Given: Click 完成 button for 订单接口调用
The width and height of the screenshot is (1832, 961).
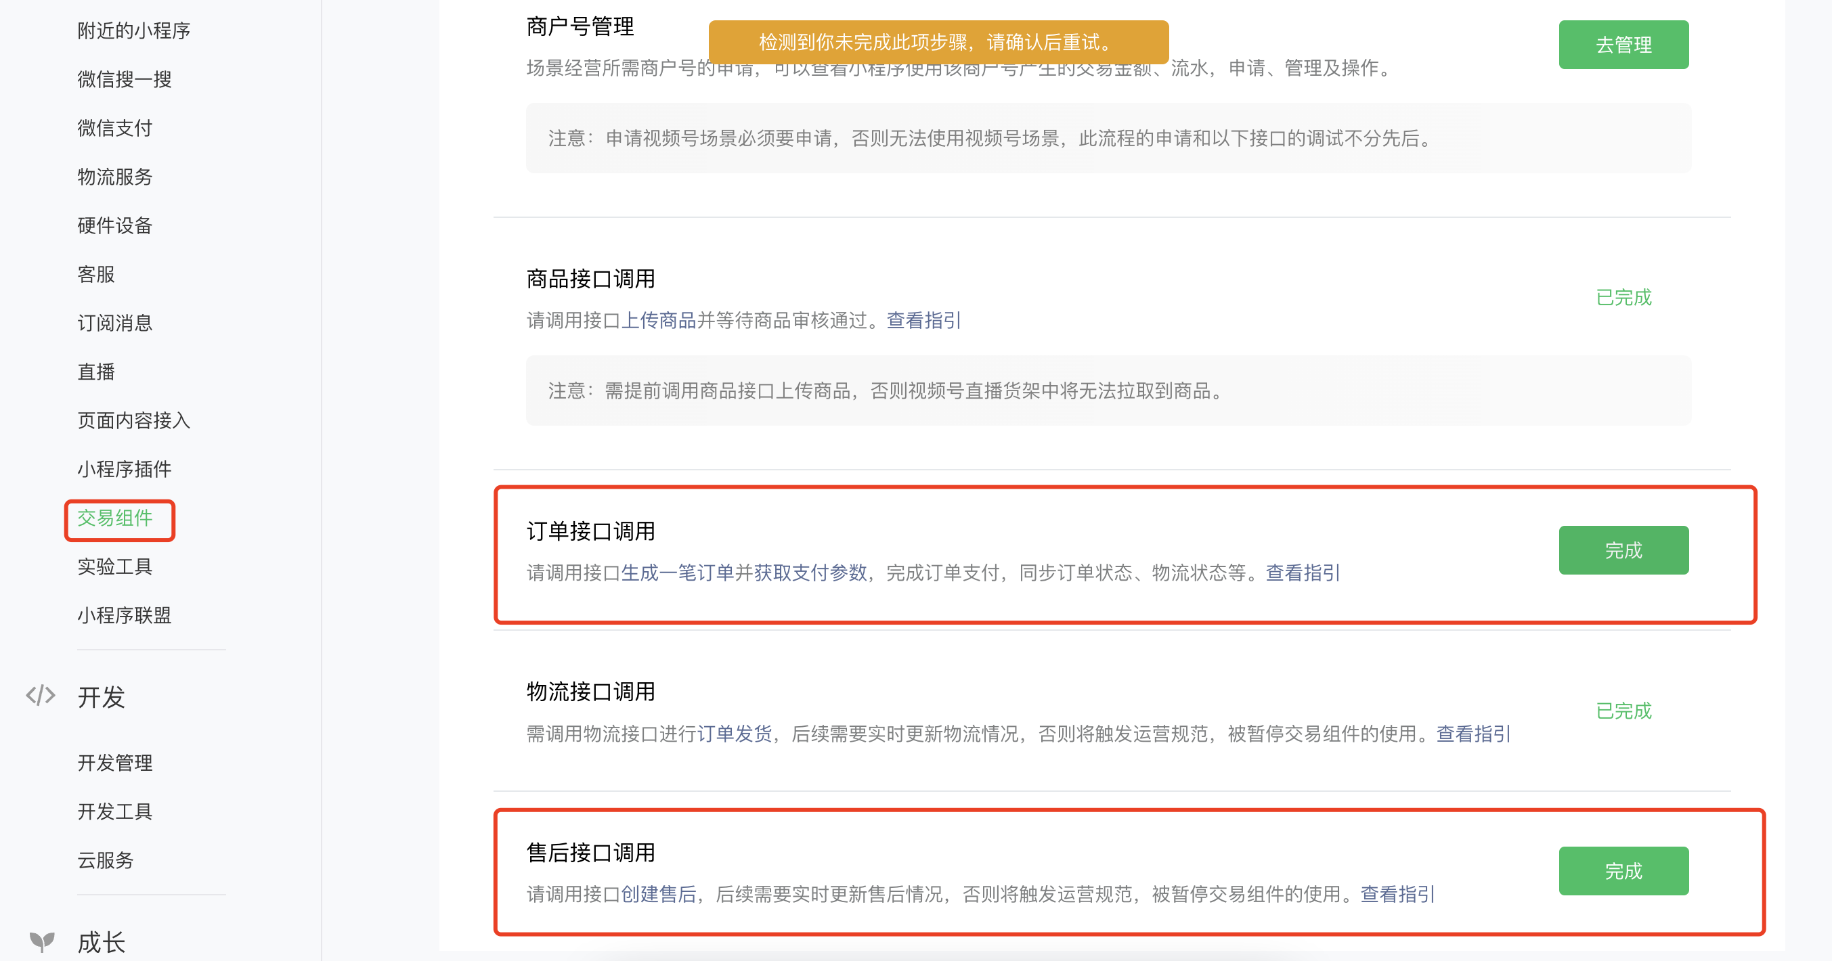Looking at the screenshot, I should pyautogui.click(x=1623, y=550).
